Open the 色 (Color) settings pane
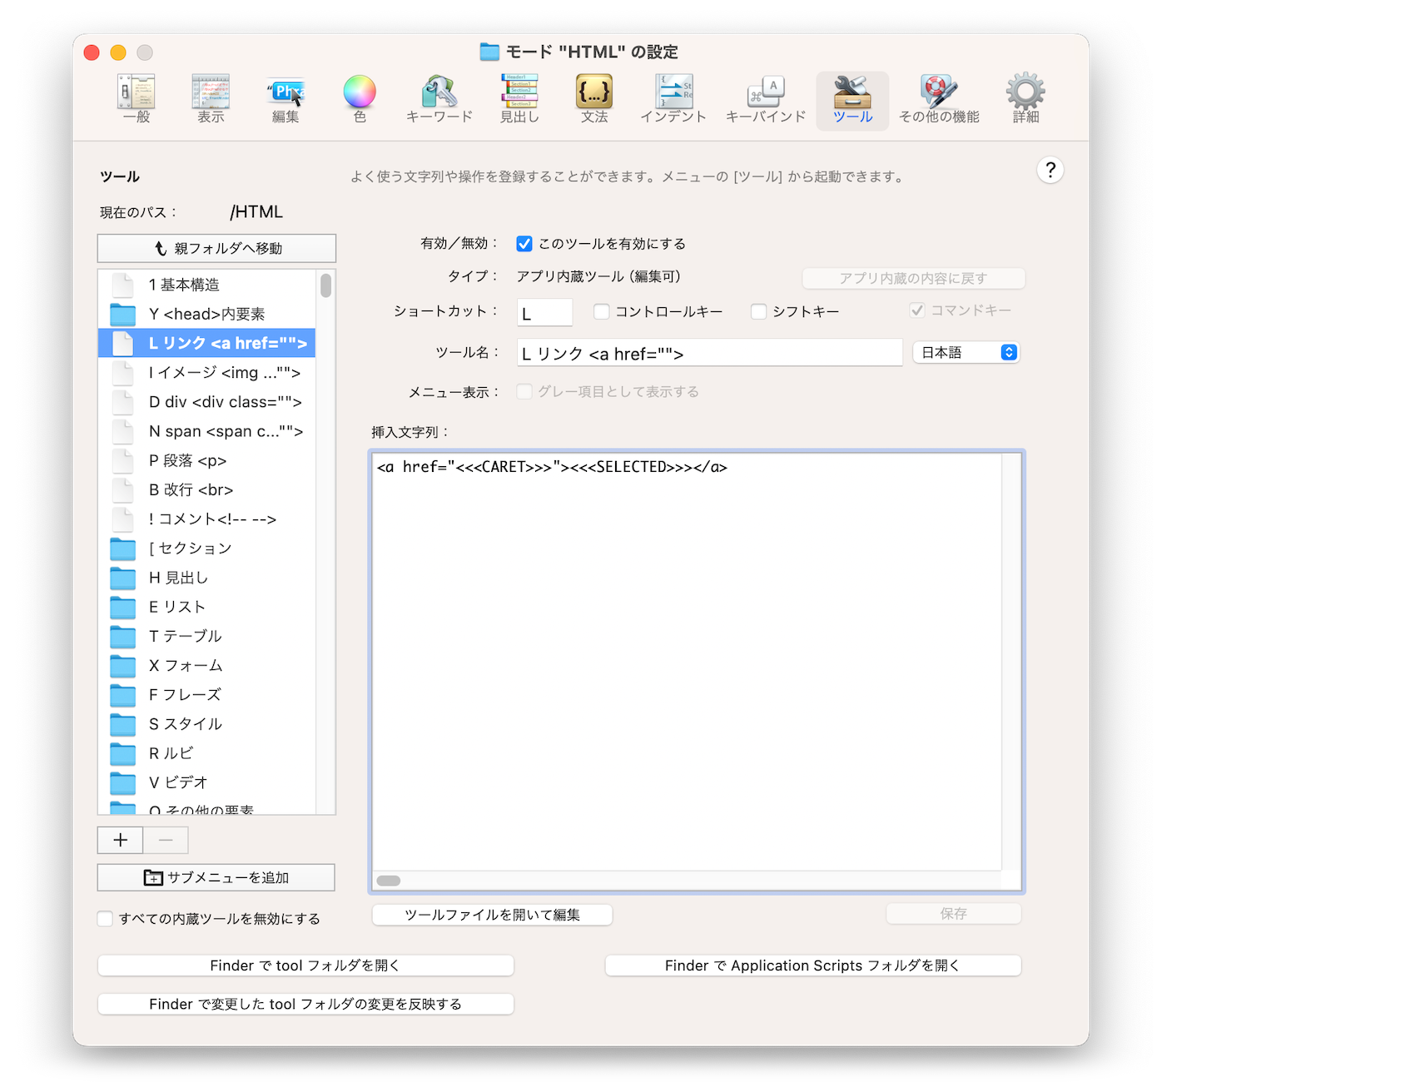1415x1082 pixels. 360,99
